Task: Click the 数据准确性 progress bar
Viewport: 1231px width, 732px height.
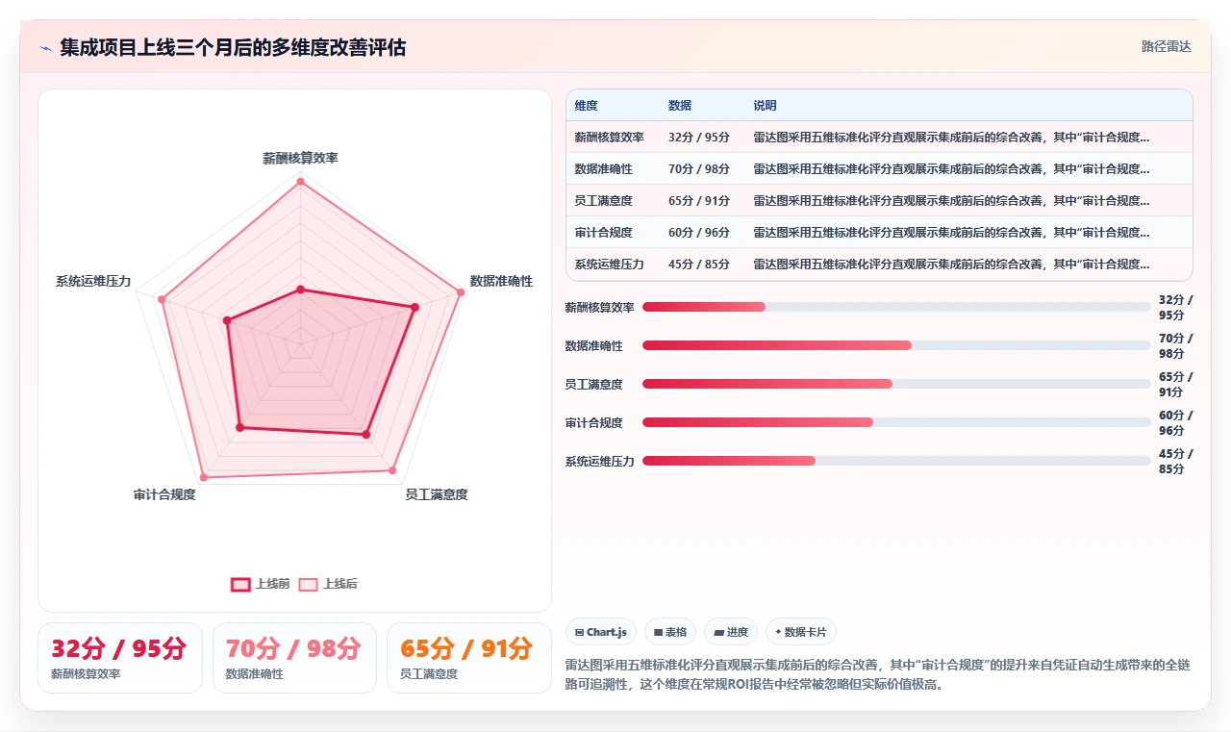Action: click(x=896, y=345)
